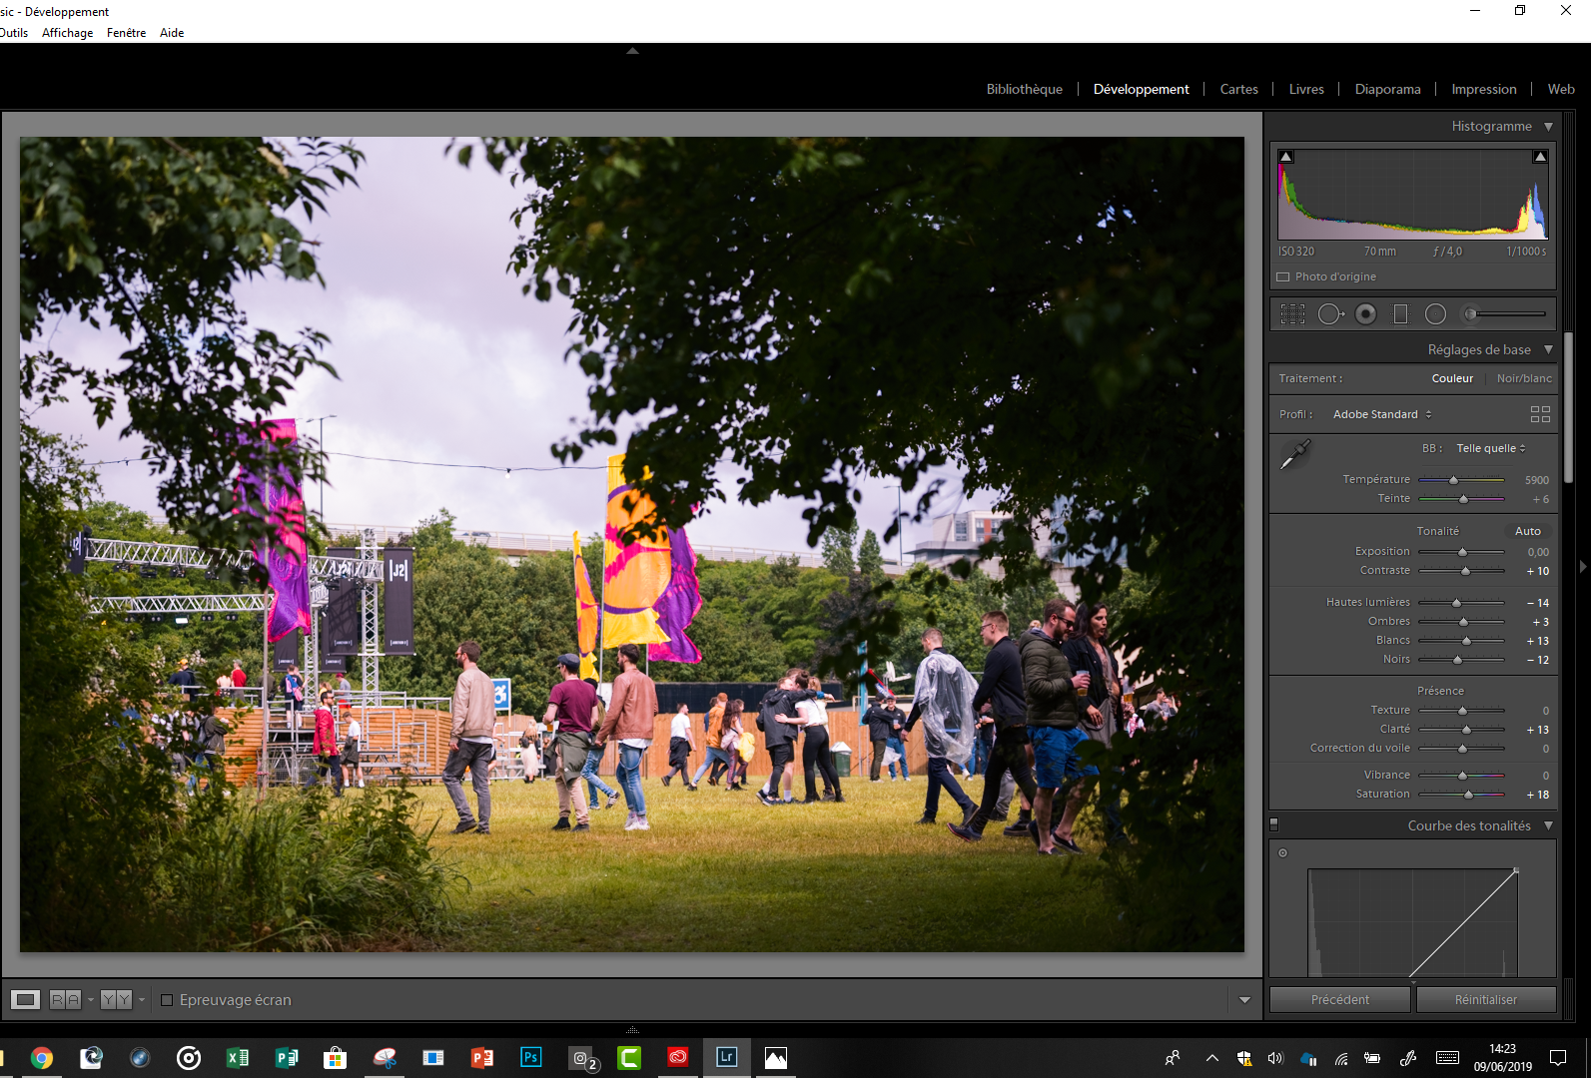
Task: Switch to the Impression module
Action: tap(1483, 89)
